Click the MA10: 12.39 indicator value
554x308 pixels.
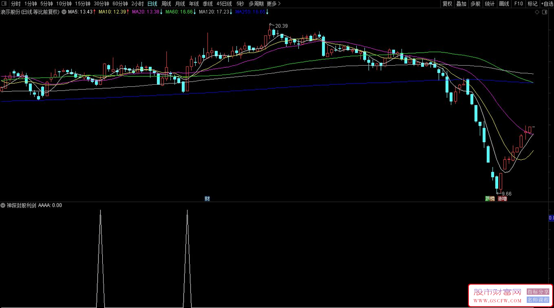point(113,12)
